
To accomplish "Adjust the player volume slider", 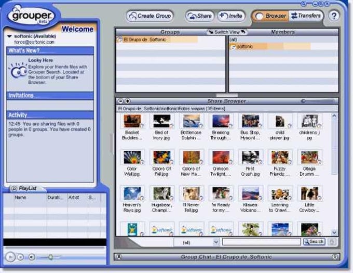I will click(51, 257).
